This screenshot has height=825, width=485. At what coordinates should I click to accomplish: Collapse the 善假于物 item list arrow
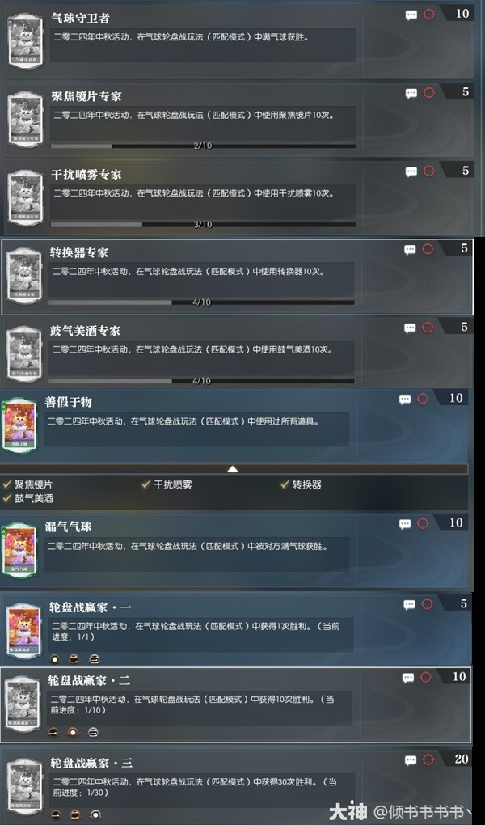click(233, 469)
